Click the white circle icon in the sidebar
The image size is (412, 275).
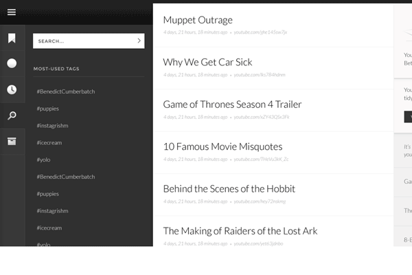pos(12,63)
